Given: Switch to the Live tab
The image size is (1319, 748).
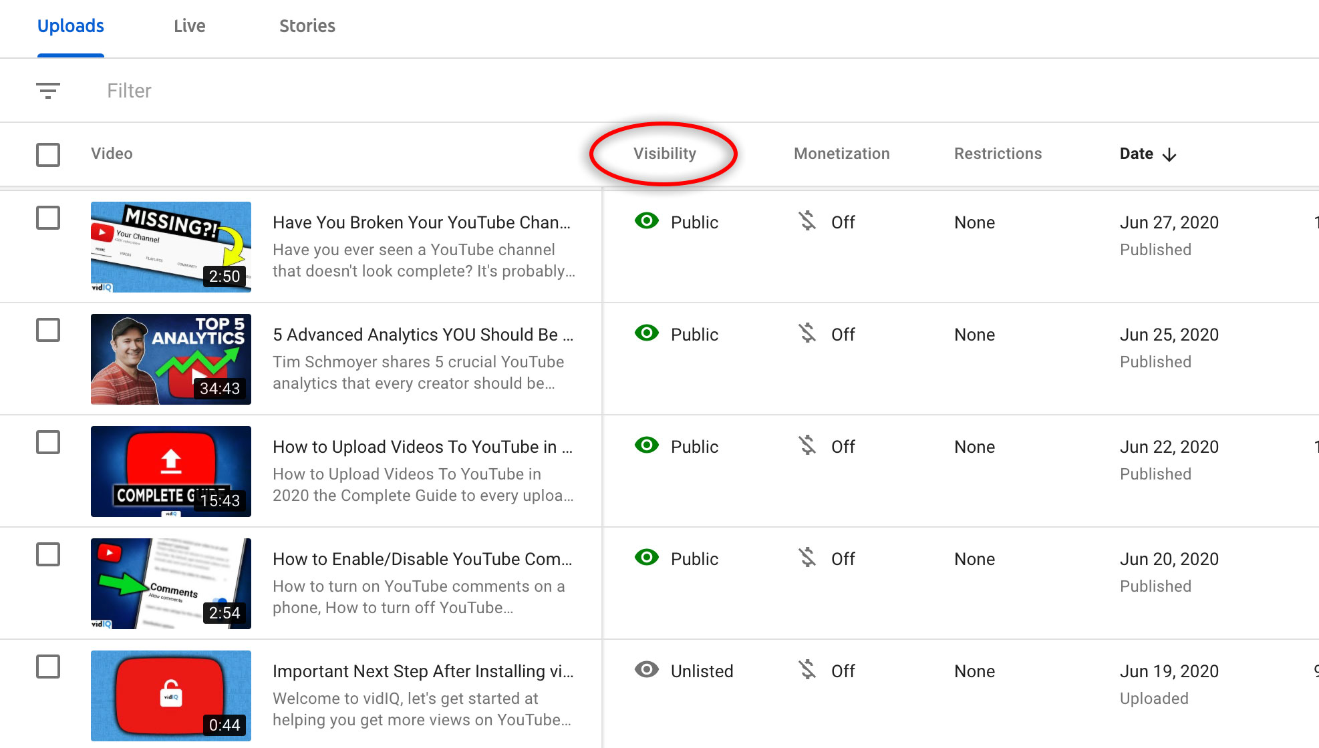Looking at the screenshot, I should coord(190,26).
